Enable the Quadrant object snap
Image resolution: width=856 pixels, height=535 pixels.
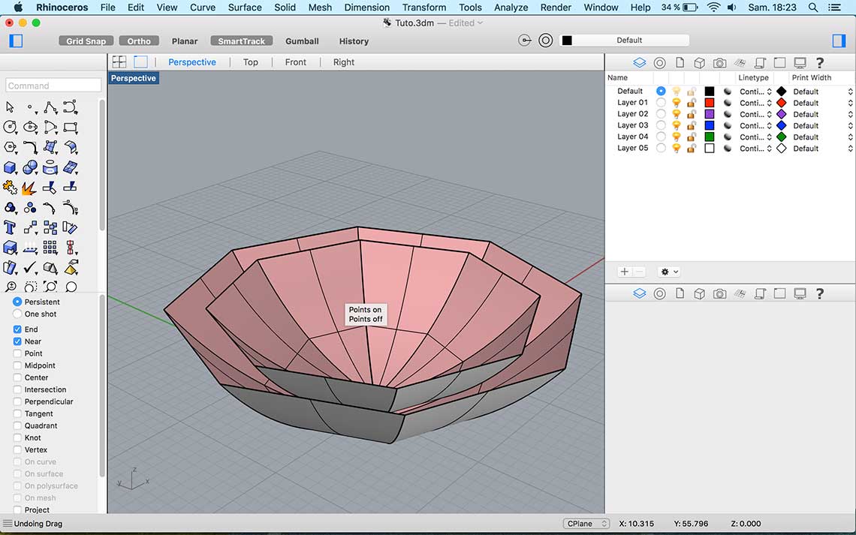(x=17, y=425)
